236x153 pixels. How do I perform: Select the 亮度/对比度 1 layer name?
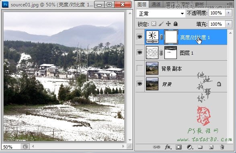195,37
